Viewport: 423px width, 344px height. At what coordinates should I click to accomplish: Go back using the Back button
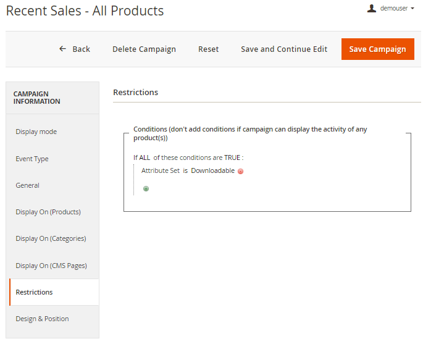click(x=75, y=49)
